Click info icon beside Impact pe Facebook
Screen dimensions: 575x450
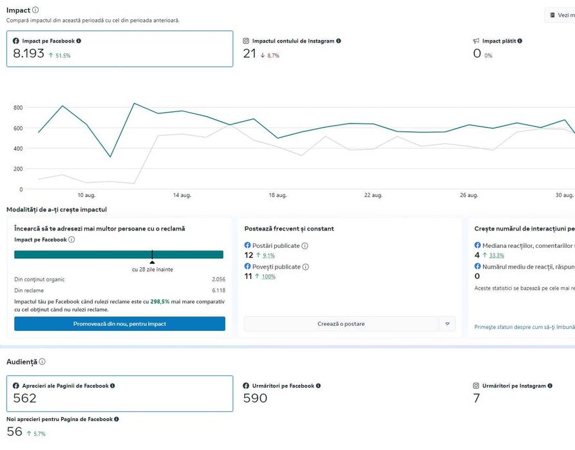(79, 41)
